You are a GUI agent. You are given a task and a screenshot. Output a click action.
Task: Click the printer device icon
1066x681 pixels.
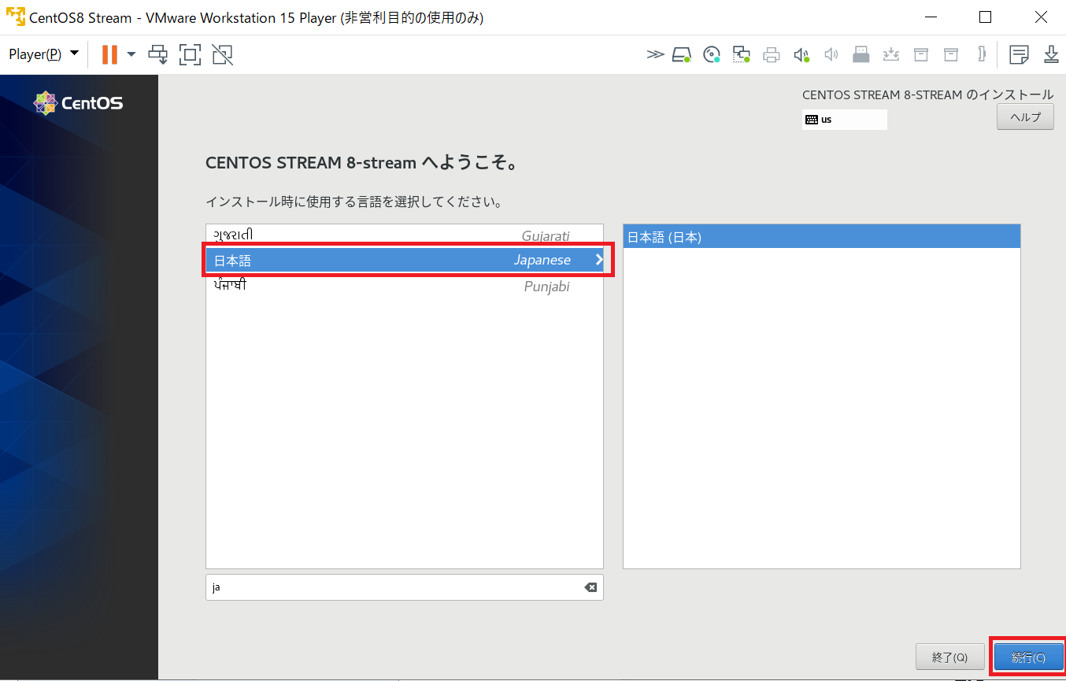pos(772,54)
